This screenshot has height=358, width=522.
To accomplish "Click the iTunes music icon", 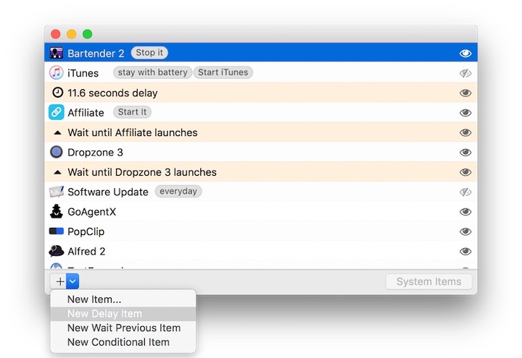I will 57,72.
